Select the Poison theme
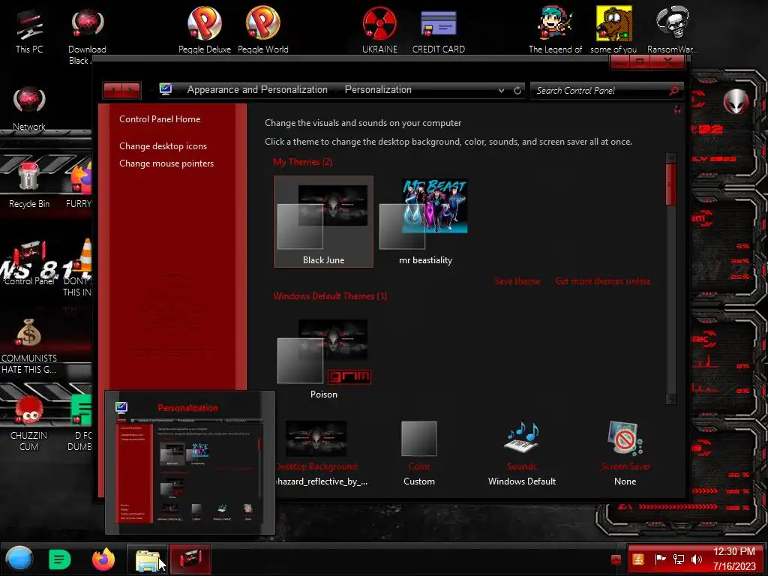This screenshot has width=768, height=576. coord(323,359)
